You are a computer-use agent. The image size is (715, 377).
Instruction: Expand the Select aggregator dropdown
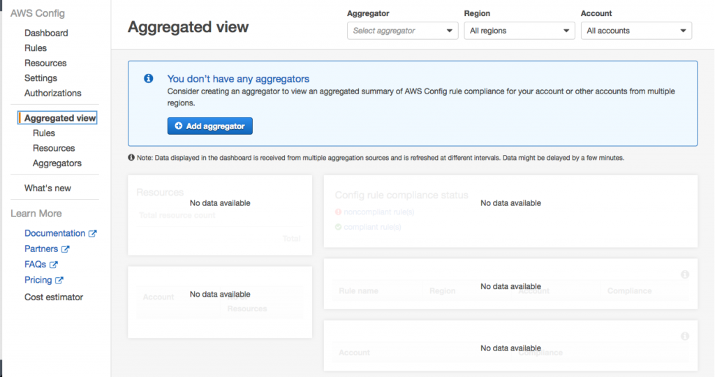point(402,31)
